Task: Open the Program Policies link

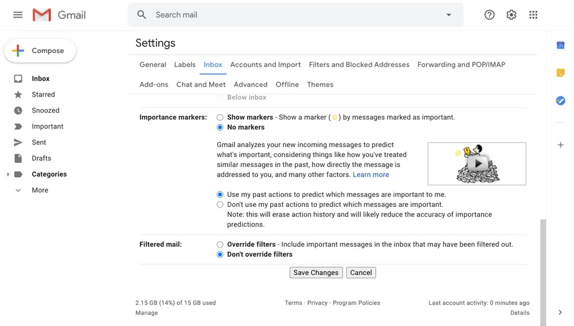Action: [x=356, y=303]
